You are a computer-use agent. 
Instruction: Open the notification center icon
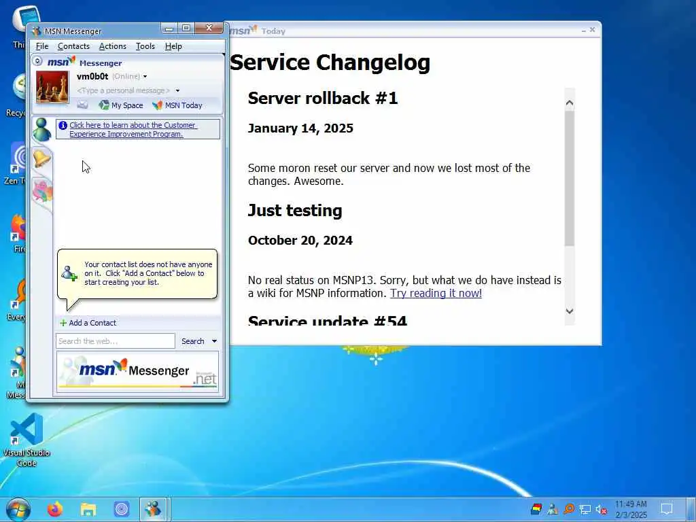tap(666, 508)
